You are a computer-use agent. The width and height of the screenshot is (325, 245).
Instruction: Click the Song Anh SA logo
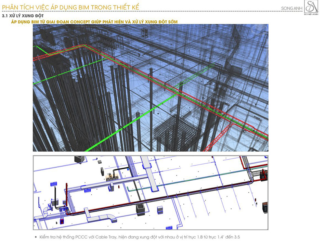(311, 8)
